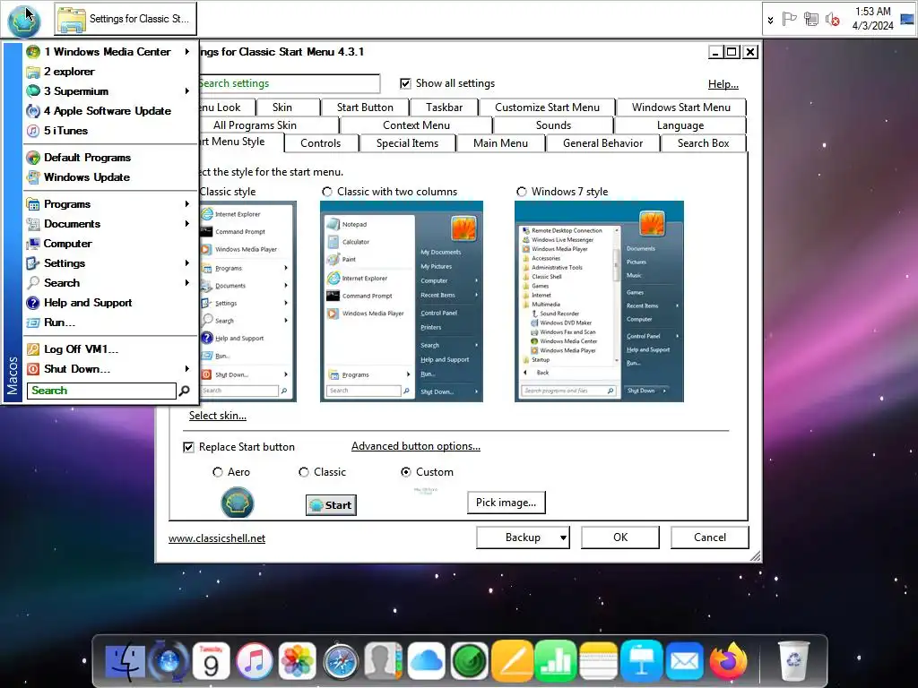Switch to the Context Menu tab
This screenshot has height=688, width=918.
click(416, 125)
